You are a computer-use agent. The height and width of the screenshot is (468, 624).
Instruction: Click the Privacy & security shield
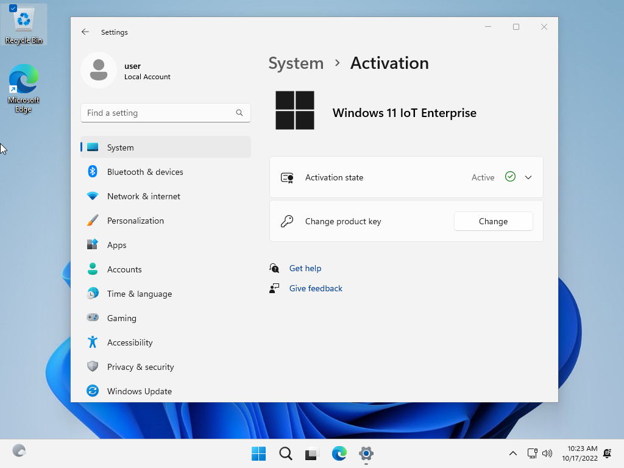point(93,367)
